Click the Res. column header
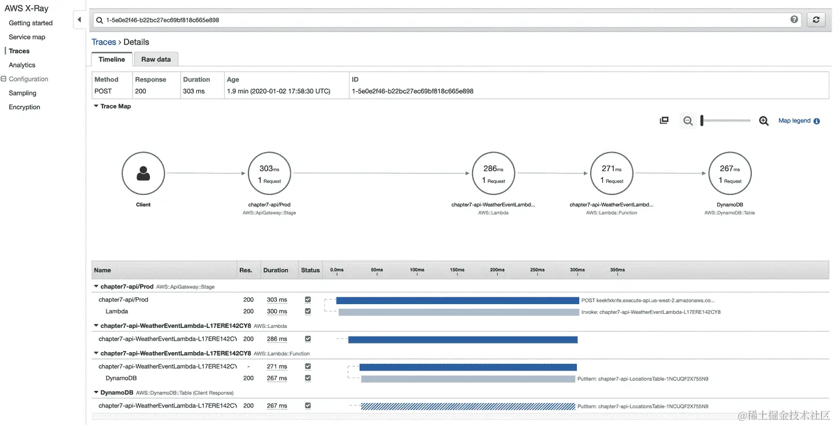The height and width of the screenshot is (425, 834). click(246, 270)
